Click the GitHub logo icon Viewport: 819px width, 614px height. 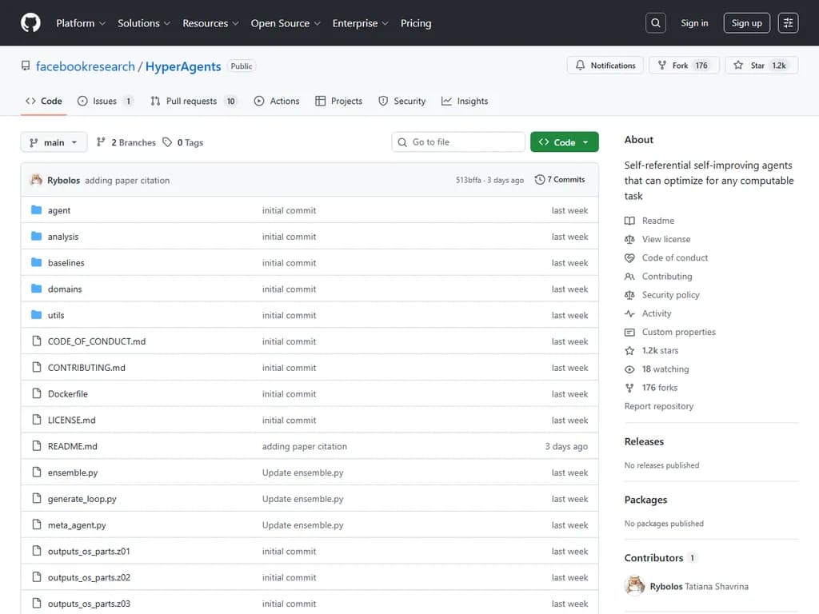click(x=30, y=23)
